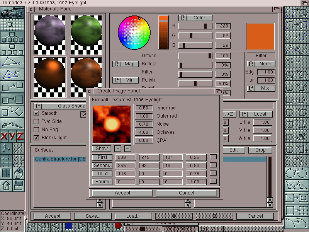This screenshot has width=309, height=232.
Task: Enable the Two Side checkbox
Action: (x=37, y=121)
